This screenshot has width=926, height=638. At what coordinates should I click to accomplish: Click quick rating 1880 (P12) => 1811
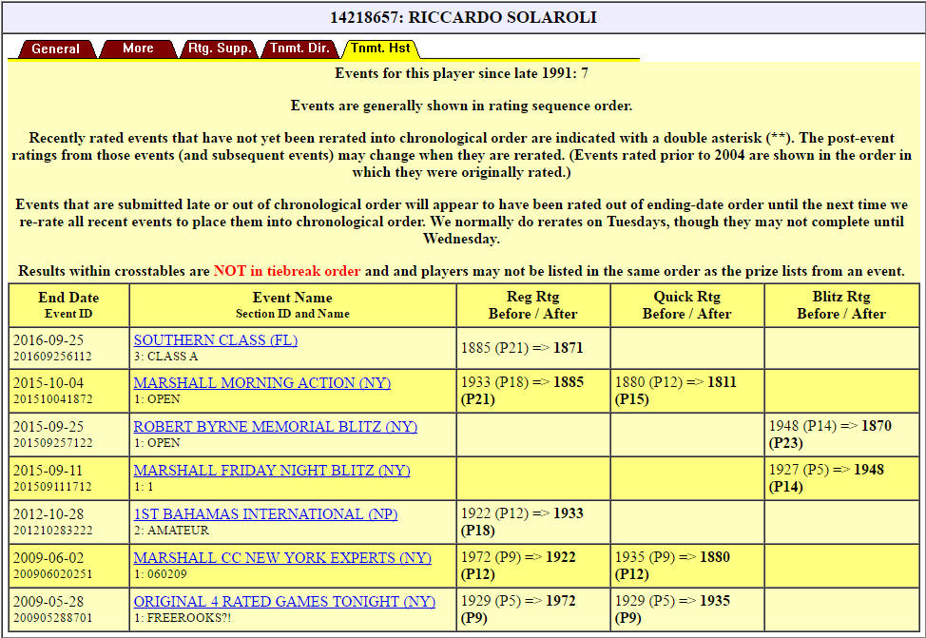click(676, 391)
